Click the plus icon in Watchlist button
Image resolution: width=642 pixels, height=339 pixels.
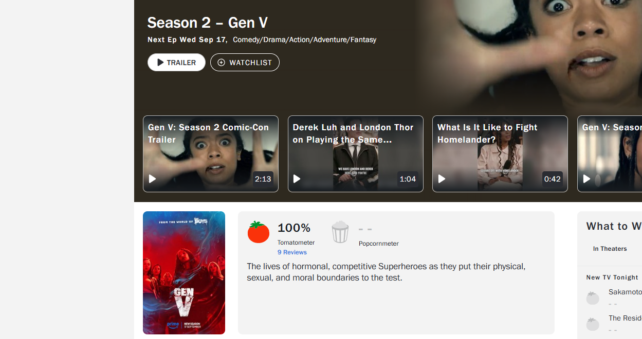(x=222, y=63)
